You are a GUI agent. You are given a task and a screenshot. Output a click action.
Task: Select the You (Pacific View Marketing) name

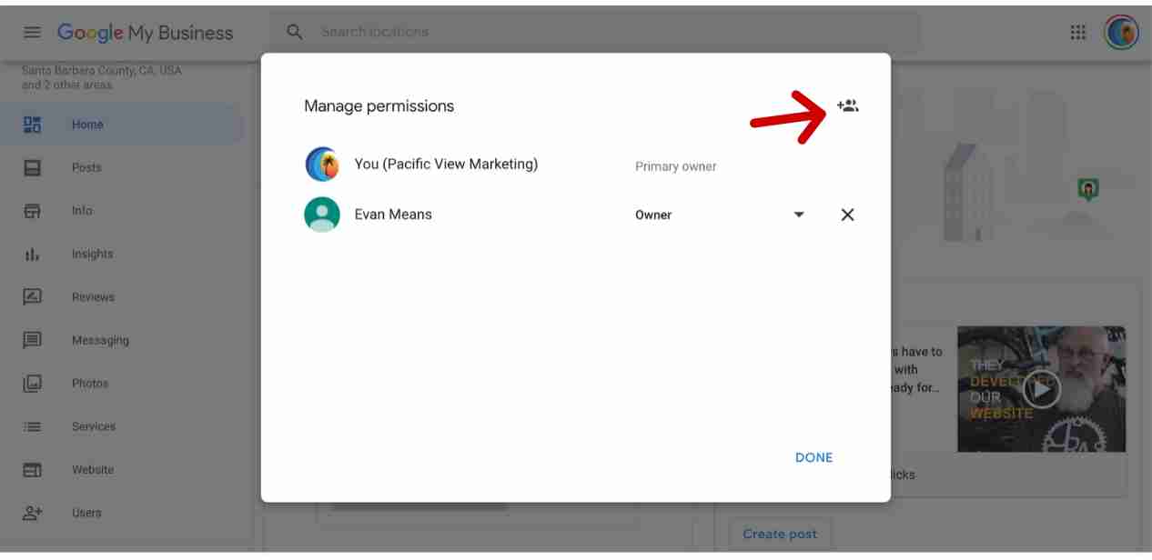click(446, 165)
